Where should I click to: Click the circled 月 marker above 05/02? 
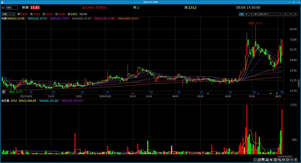pos(202,92)
